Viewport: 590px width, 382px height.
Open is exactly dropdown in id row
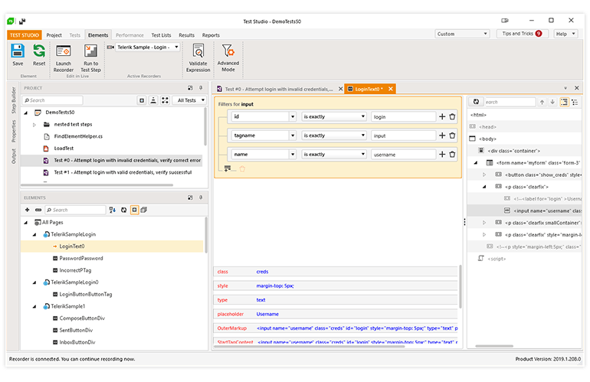pyautogui.click(x=334, y=116)
